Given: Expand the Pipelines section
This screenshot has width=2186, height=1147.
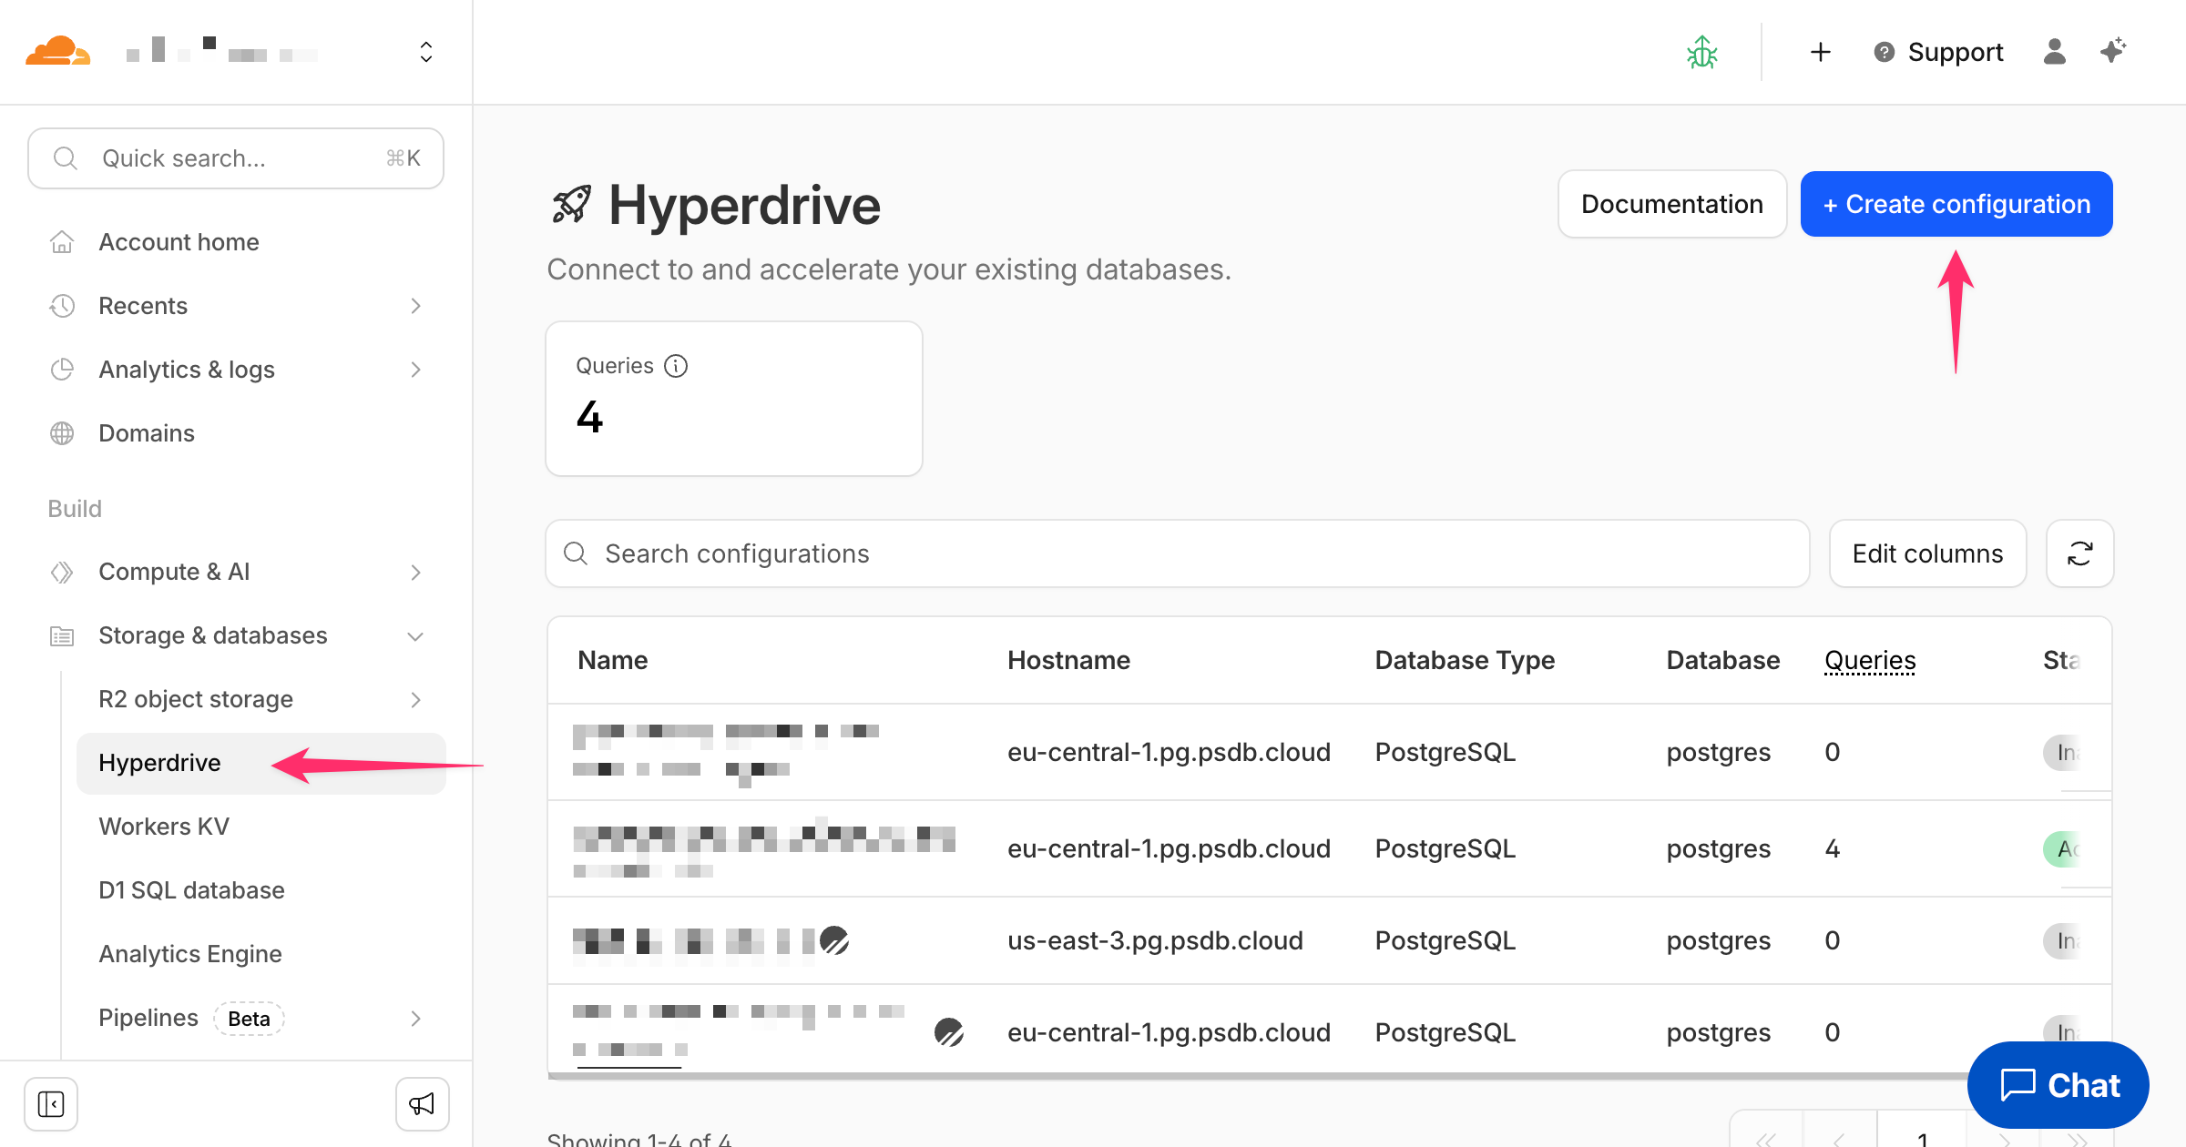Looking at the screenshot, I should 416,1018.
